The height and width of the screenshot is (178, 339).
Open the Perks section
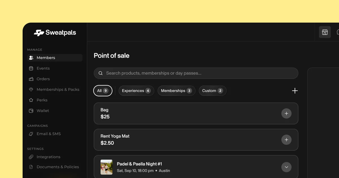42,100
